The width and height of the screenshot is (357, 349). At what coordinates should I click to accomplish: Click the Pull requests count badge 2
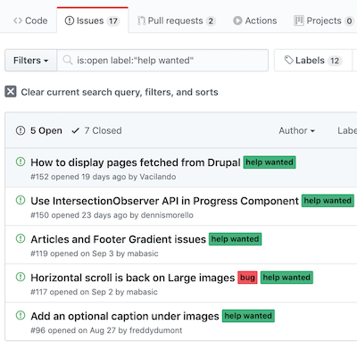(x=211, y=21)
